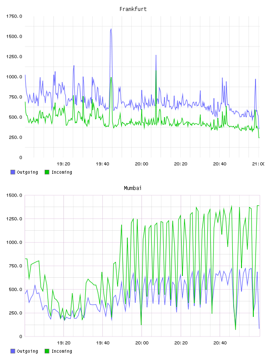The width and height of the screenshot is (266, 358).
Task: Click the 1500.0 y-axis label on Mumbai chart
Action: [x=14, y=195]
